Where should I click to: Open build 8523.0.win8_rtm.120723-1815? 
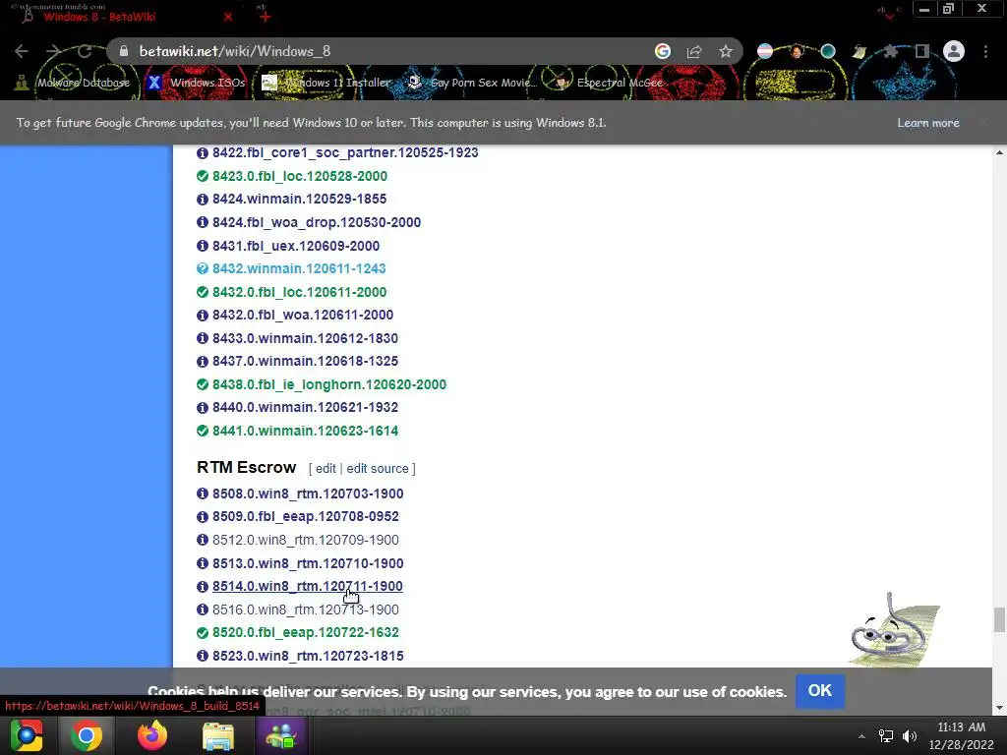(308, 656)
